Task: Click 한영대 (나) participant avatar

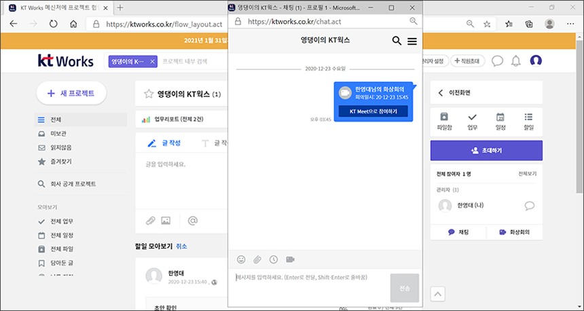Action: (445, 206)
